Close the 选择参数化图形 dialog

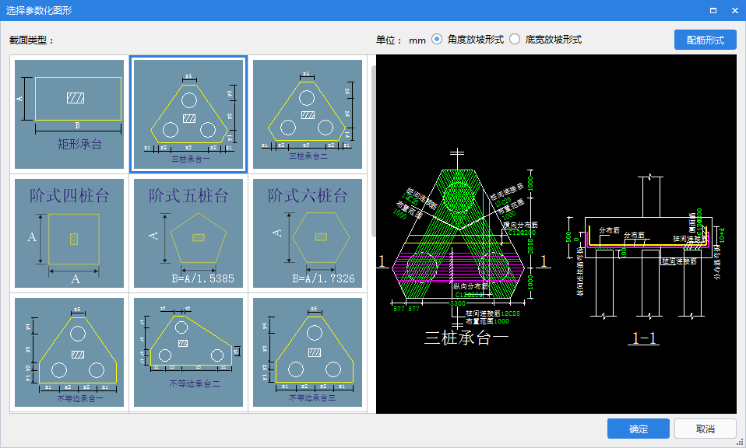[x=734, y=10]
